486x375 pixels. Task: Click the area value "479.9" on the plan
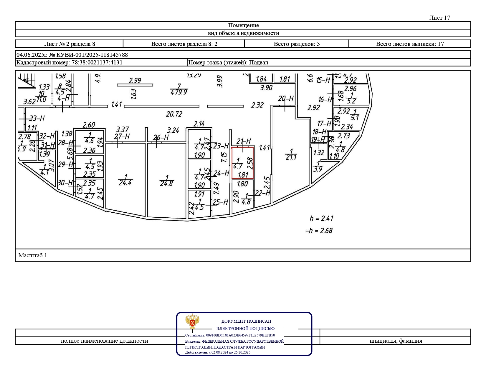(x=179, y=92)
